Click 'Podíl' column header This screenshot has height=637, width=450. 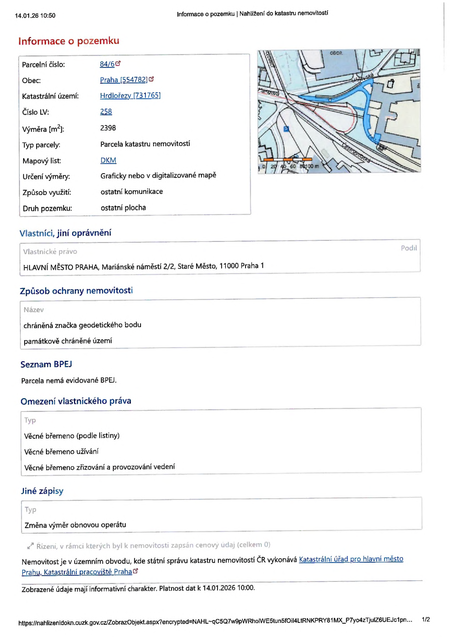click(x=409, y=248)
